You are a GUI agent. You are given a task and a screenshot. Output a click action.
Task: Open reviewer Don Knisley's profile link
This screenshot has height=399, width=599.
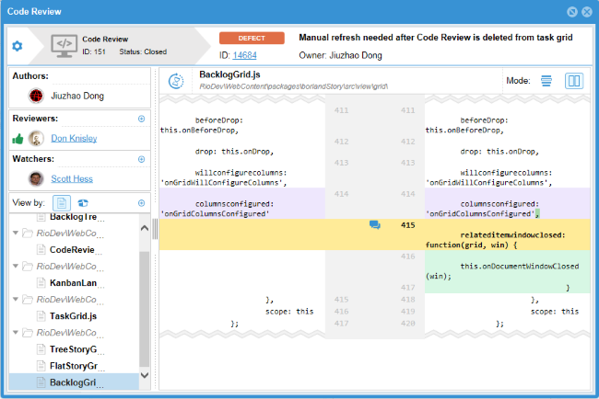[x=75, y=139]
